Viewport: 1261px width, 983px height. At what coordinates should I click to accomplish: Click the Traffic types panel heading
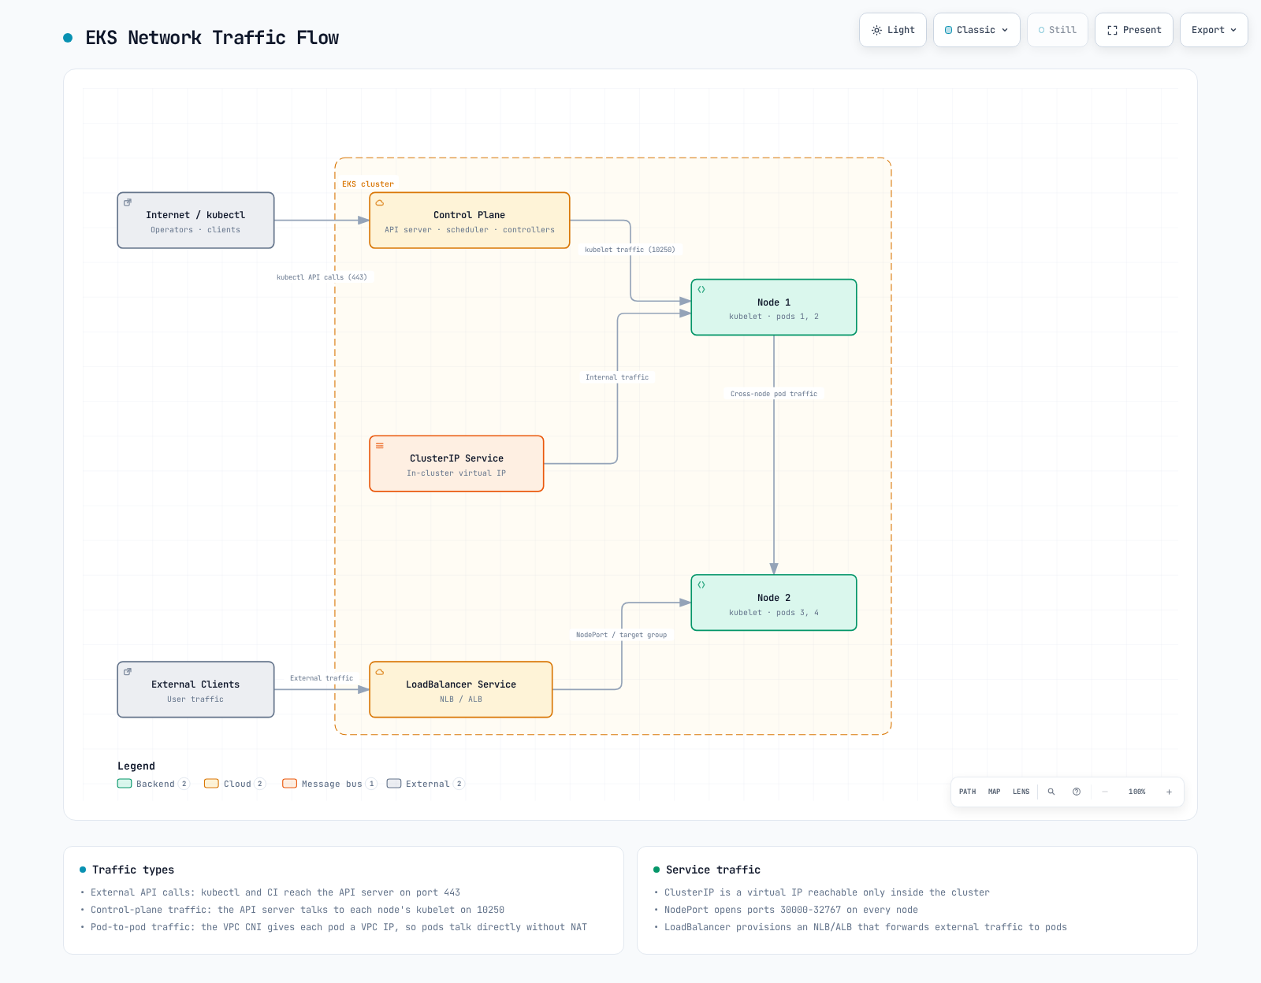click(x=133, y=870)
